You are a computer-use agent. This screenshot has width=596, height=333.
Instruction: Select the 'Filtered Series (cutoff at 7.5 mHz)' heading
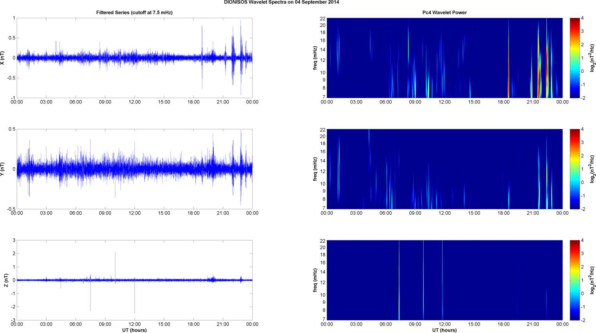(x=134, y=12)
